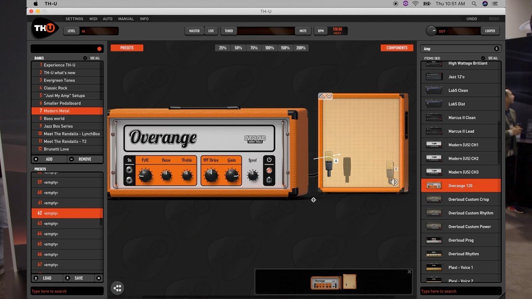Move cabinet down with down chevron
Image resolution: width=532 pixels, height=299 pixels.
pyautogui.click(x=329, y=96)
